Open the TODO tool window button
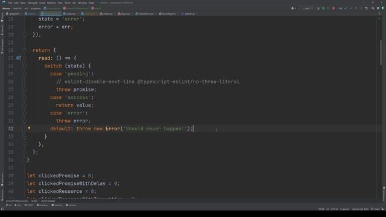 [x=29, y=205]
